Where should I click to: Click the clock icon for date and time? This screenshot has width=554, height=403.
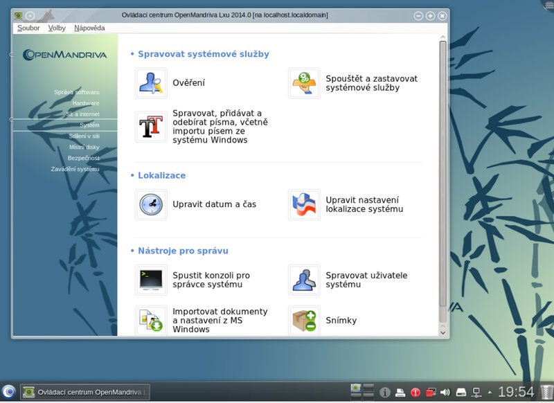151,204
